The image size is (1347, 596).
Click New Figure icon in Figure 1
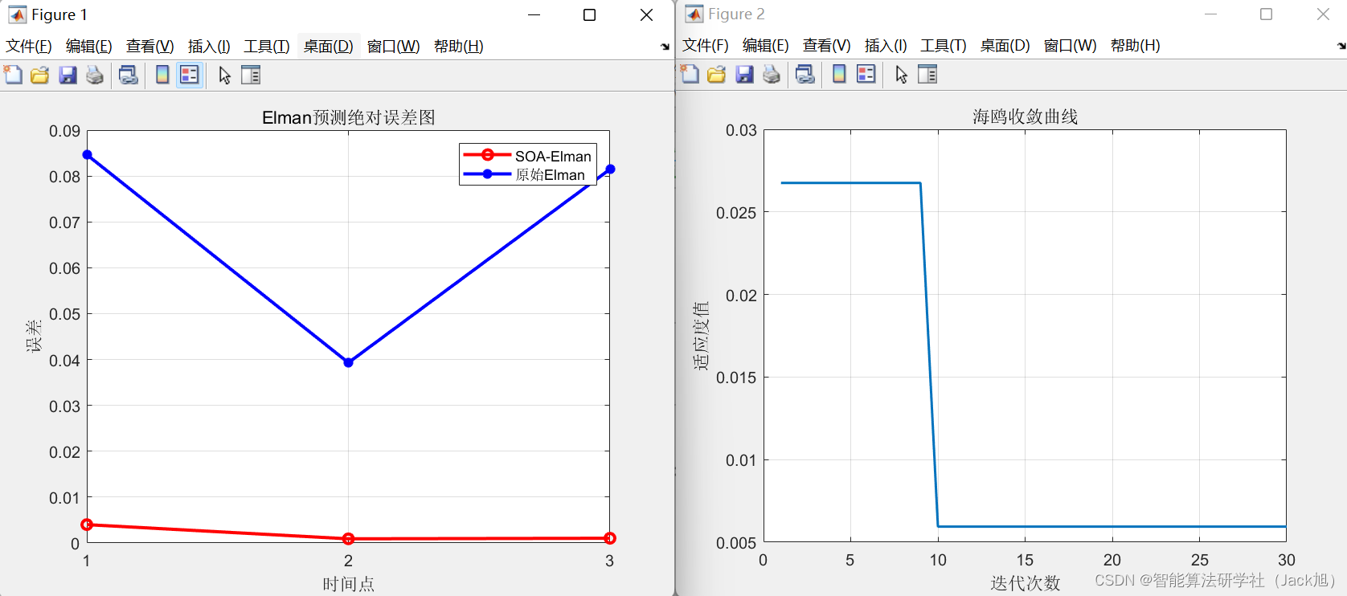click(14, 76)
